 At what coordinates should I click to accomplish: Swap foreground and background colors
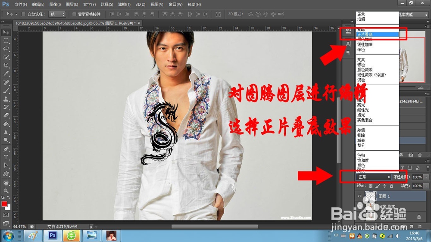tap(9, 198)
